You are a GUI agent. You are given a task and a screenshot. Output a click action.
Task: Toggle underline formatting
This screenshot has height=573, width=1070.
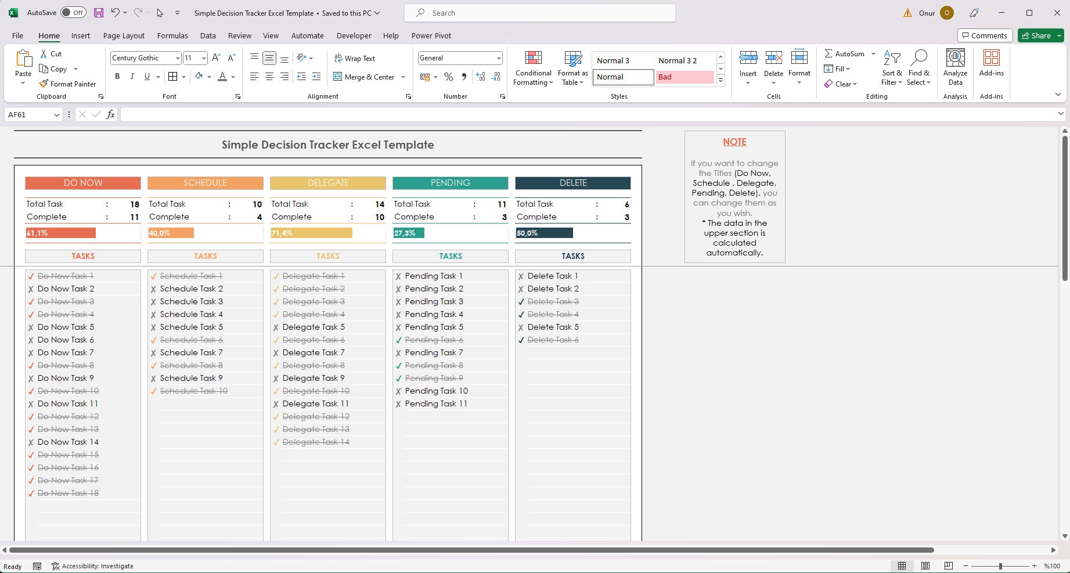pos(146,76)
